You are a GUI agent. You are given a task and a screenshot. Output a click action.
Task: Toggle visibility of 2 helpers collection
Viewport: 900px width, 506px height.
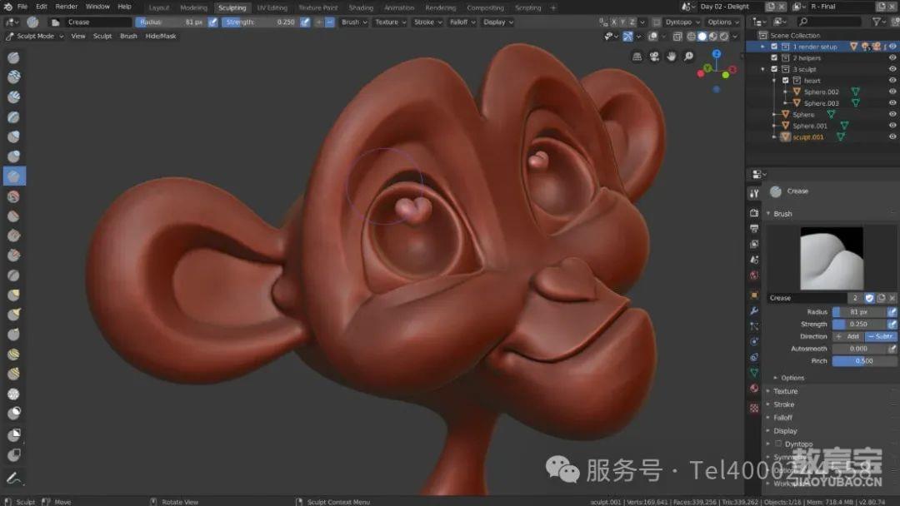click(892, 58)
